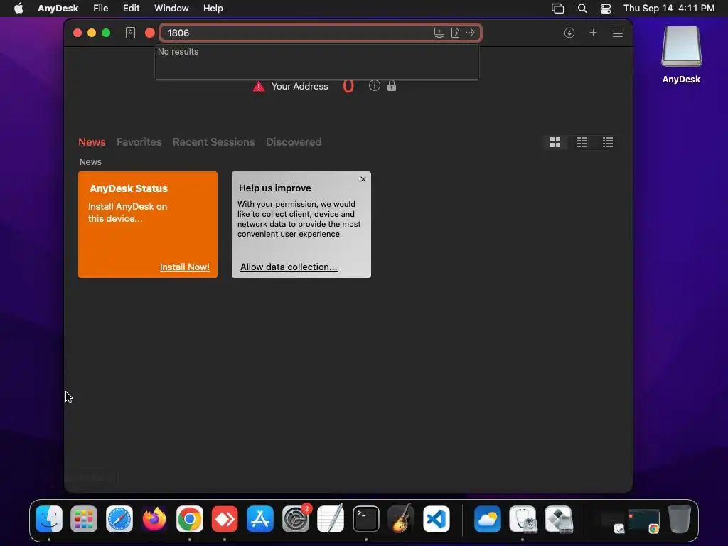Open the Help menu

tap(213, 9)
